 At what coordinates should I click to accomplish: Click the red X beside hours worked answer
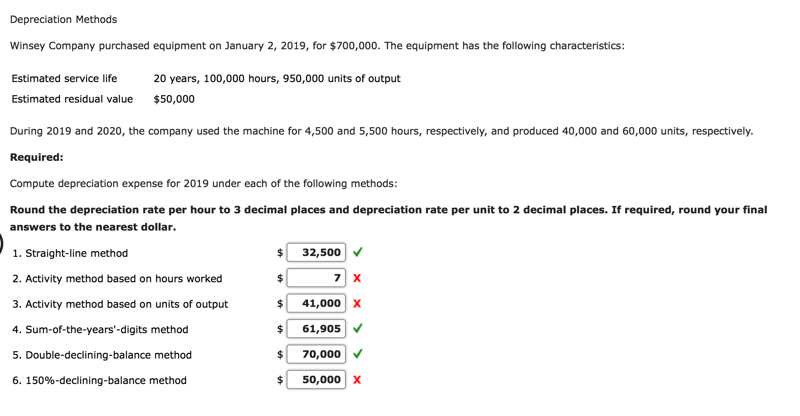357,278
